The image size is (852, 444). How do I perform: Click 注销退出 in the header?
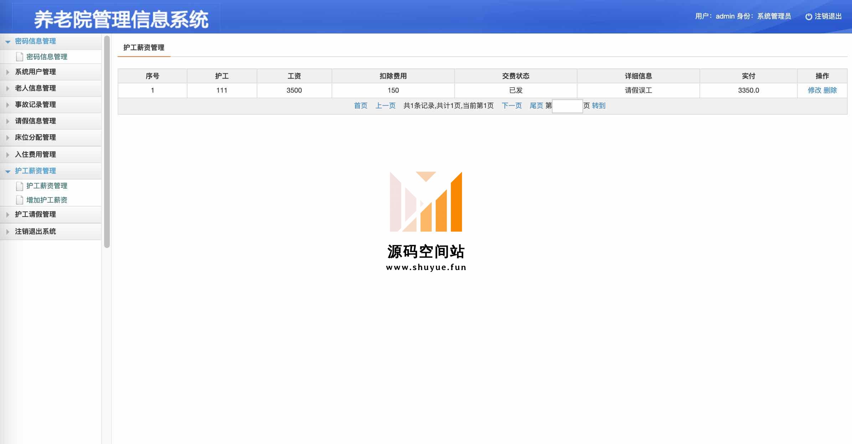828,16
